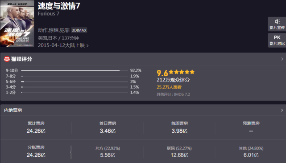Click the 猫眼 cat logo icon
Screen dimensions: 286x163
[7, 59]
